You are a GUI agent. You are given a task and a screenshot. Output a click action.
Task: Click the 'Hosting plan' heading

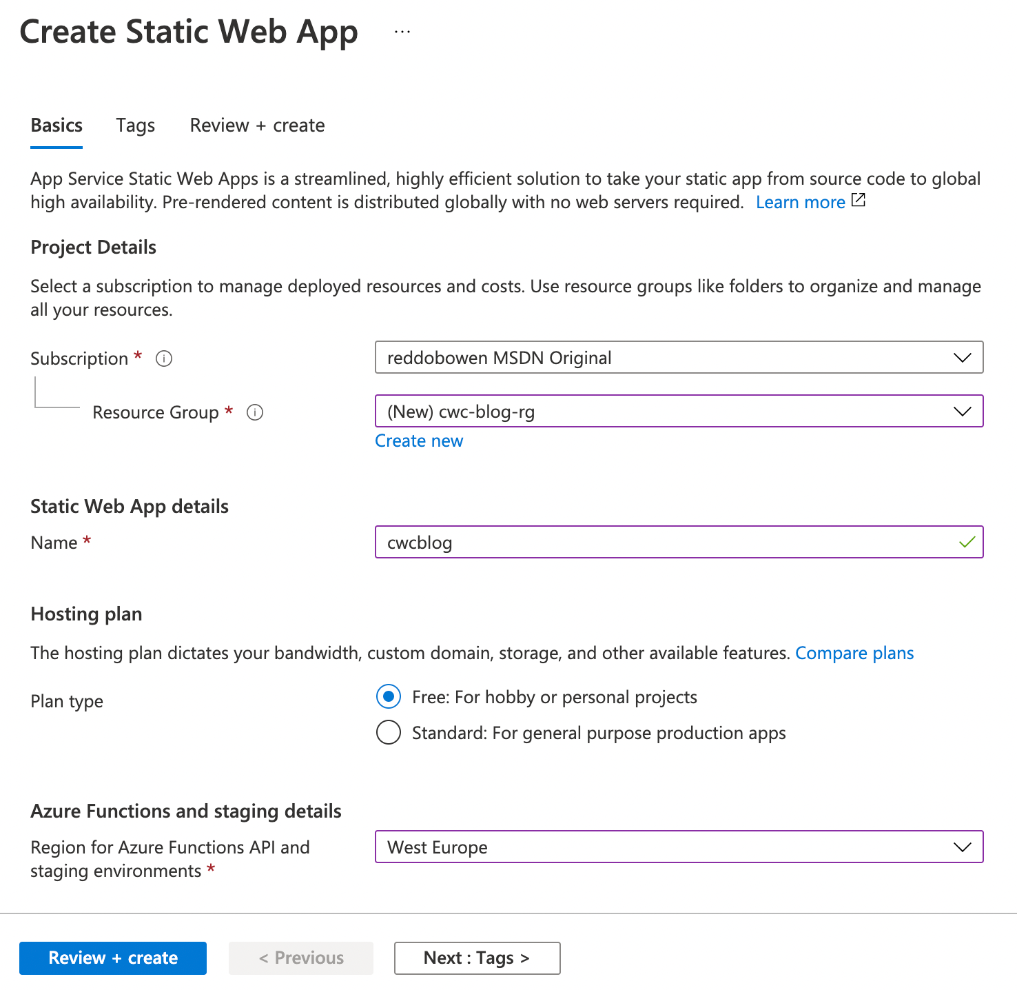coord(86,614)
